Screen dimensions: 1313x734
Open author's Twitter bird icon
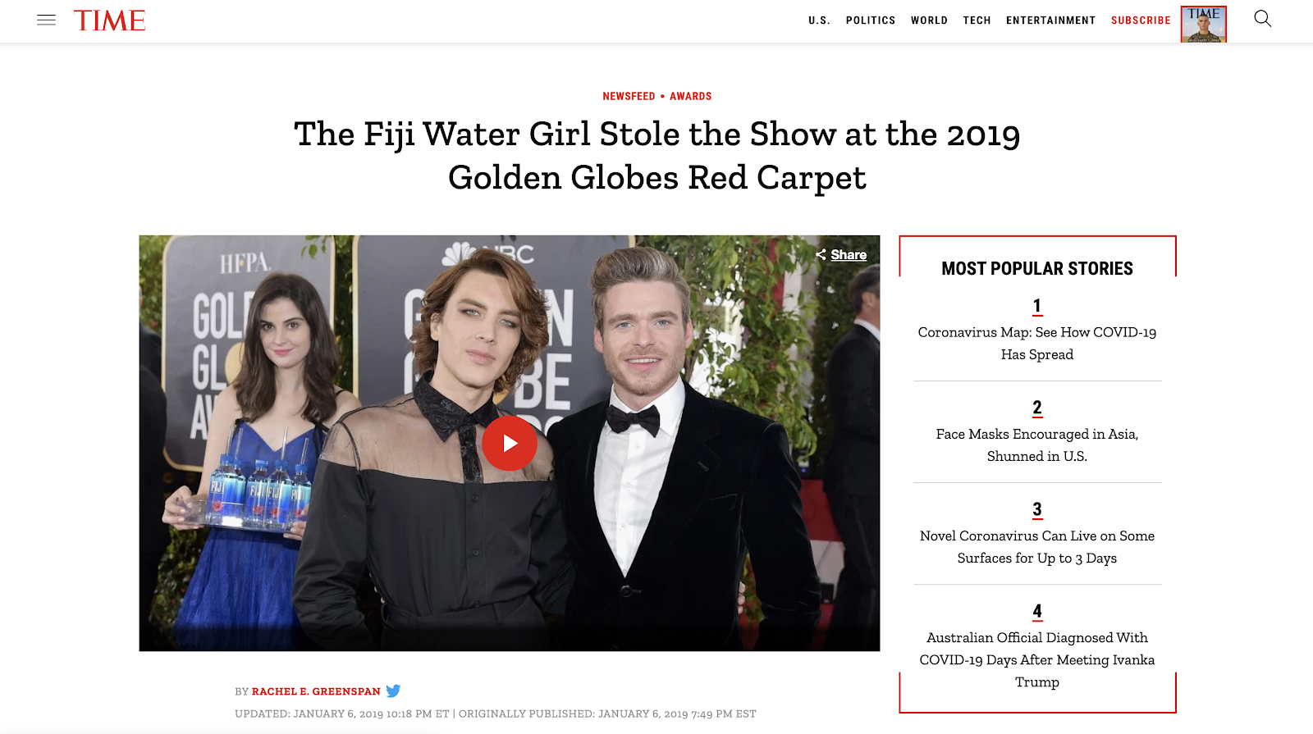pyautogui.click(x=393, y=691)
